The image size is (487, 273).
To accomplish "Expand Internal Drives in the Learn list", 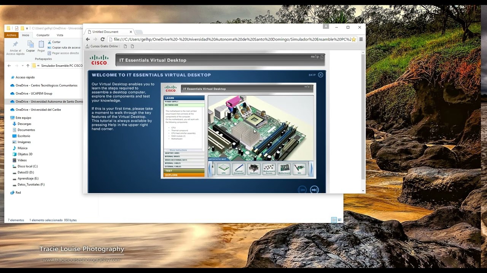I will [184, 157].
